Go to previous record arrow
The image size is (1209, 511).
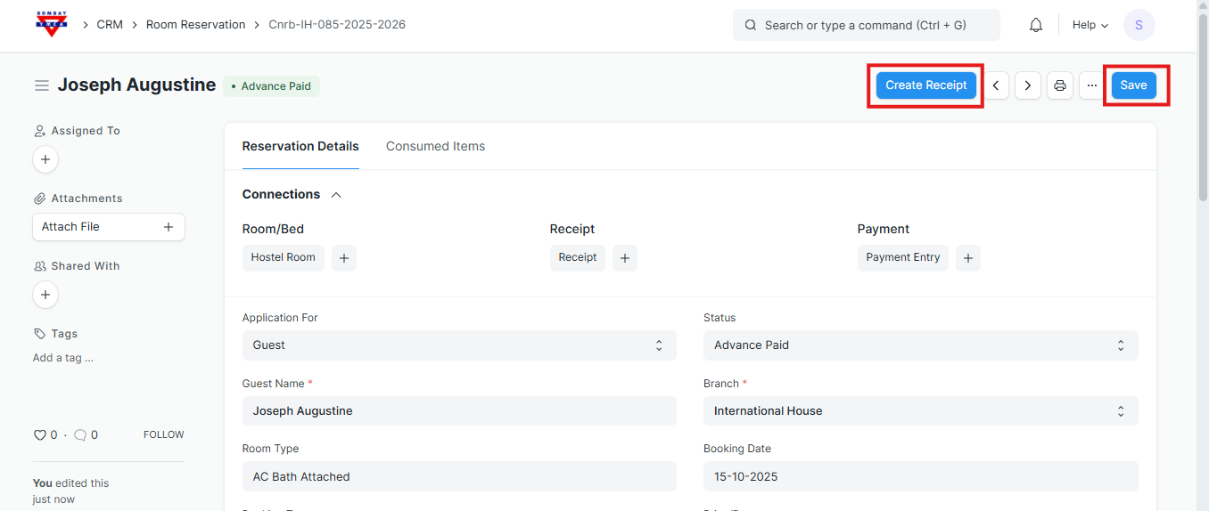[x=996, y=85]
